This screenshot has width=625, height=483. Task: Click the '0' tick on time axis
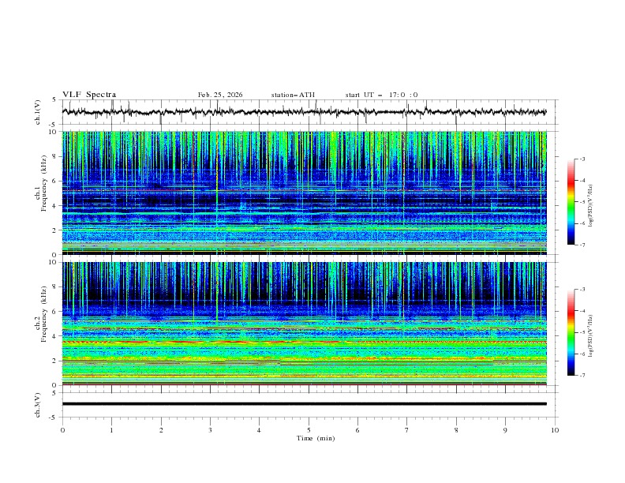pyautogui.click(x=62, y=430)
